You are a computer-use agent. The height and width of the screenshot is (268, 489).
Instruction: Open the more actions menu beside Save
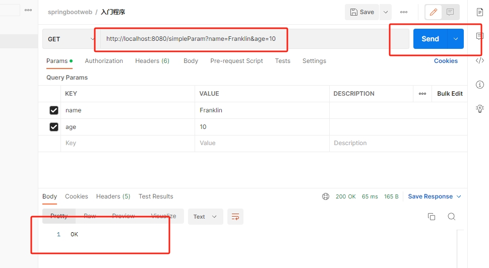pos(404,12)
